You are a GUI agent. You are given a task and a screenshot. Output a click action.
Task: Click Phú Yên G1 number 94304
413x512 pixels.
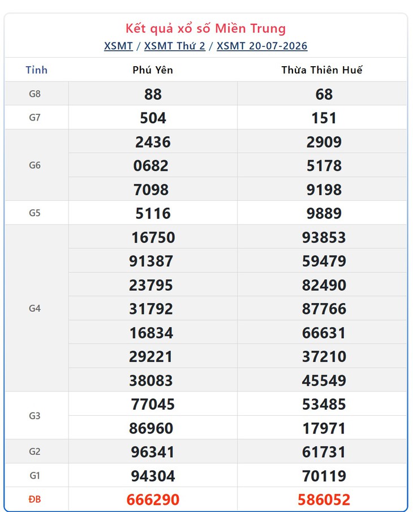tap(153, 476)
